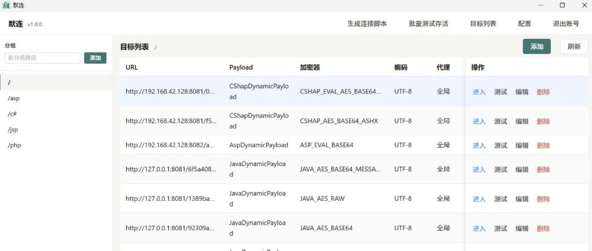This screenshot has width=592, height=251.
Task: Click 编辑 for JAVA_AES_BASE64_MESSA row
Action: [522, 170]
